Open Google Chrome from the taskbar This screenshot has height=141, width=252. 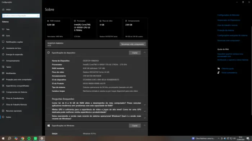pyautogui.click(x=22, y=138)
